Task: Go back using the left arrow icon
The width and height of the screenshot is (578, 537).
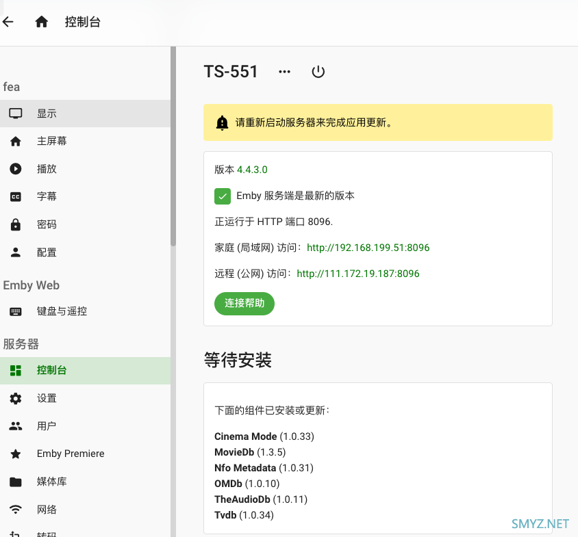Action: (8, 22)
